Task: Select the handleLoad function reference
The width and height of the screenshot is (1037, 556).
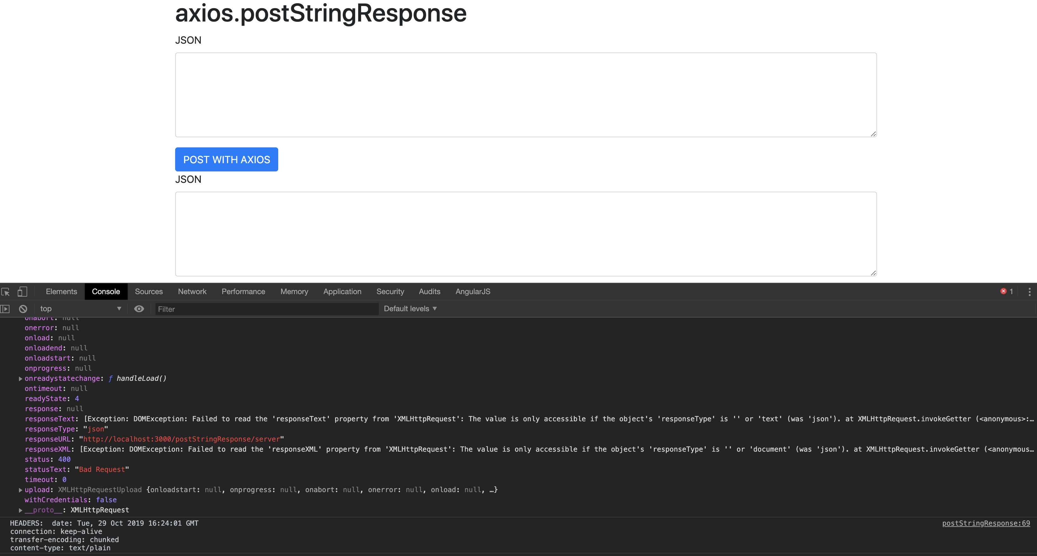Action: point(141,378)
